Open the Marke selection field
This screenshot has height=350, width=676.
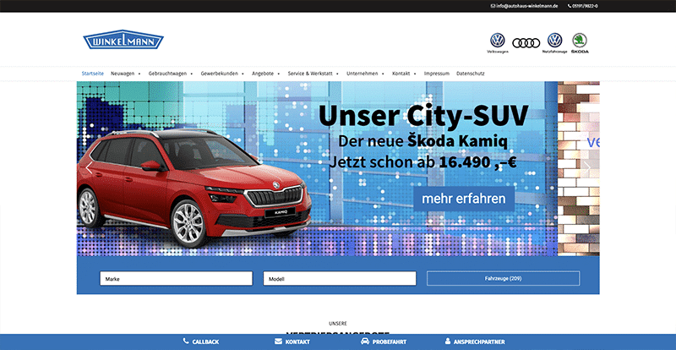pos(176,278)
